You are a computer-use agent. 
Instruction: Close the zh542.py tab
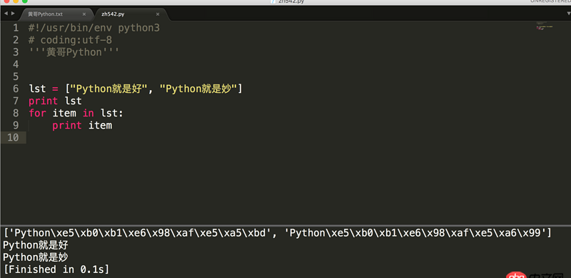158,14
